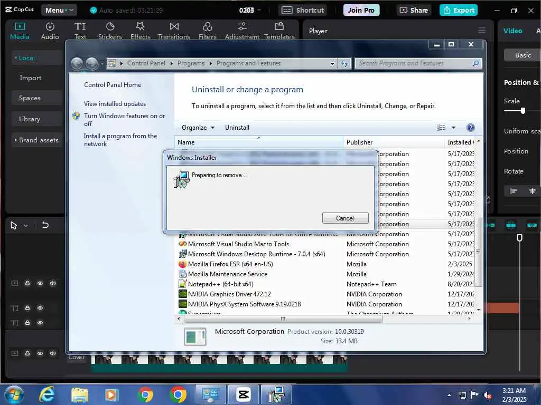
Task: Select Mozilla Firefox ESR (x64 en-US) row
Action: click(x=326, y=264)
